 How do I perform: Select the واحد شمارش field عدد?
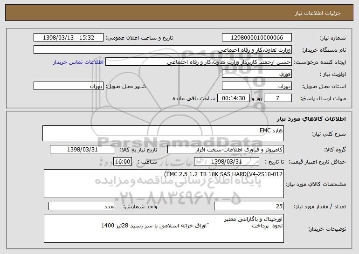pyautogui.click(x=82, y=206)
